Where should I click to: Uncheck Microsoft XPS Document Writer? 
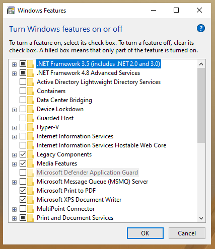tap(23, 200)
